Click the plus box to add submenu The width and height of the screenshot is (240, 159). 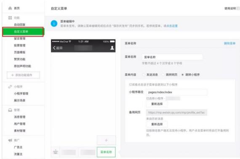[106, 140]
